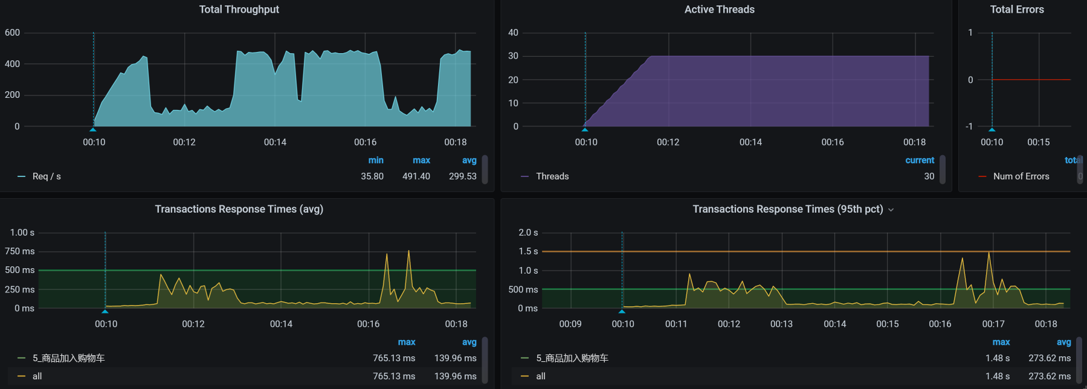Open Transactions Response Times (avg) title menu
This screenshot has width=1087, height=389.
[x=239, y=209]
